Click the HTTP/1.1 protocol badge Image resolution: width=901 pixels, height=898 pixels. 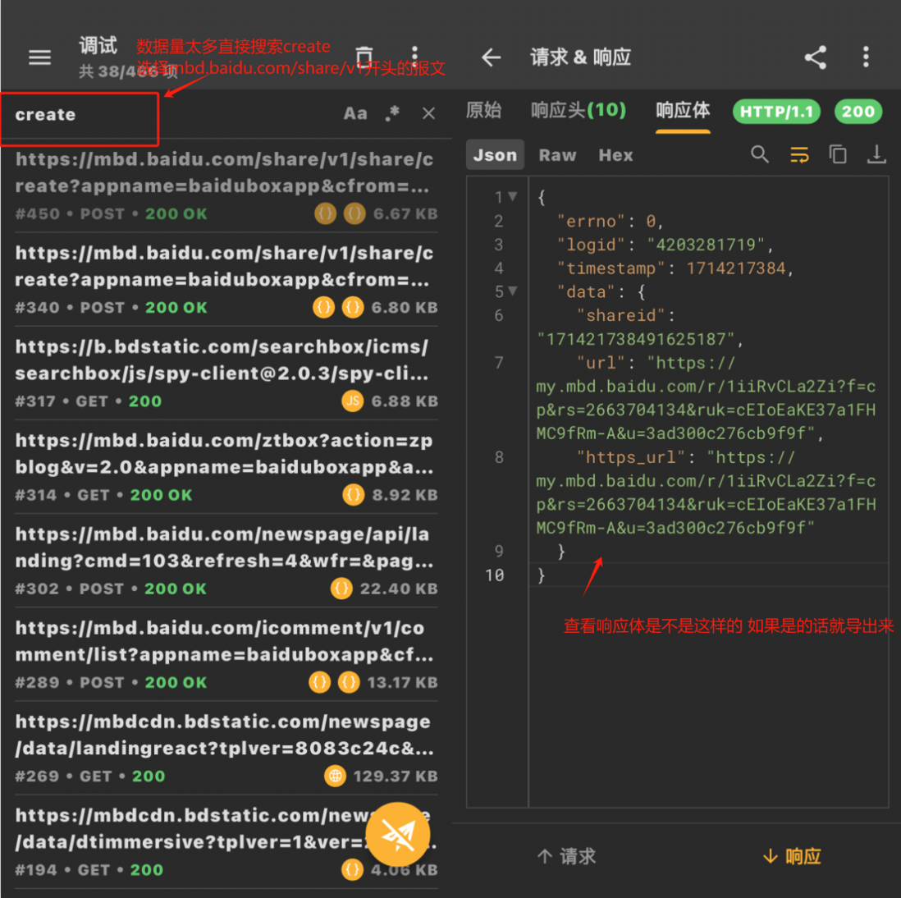click(x=776, y=111)
